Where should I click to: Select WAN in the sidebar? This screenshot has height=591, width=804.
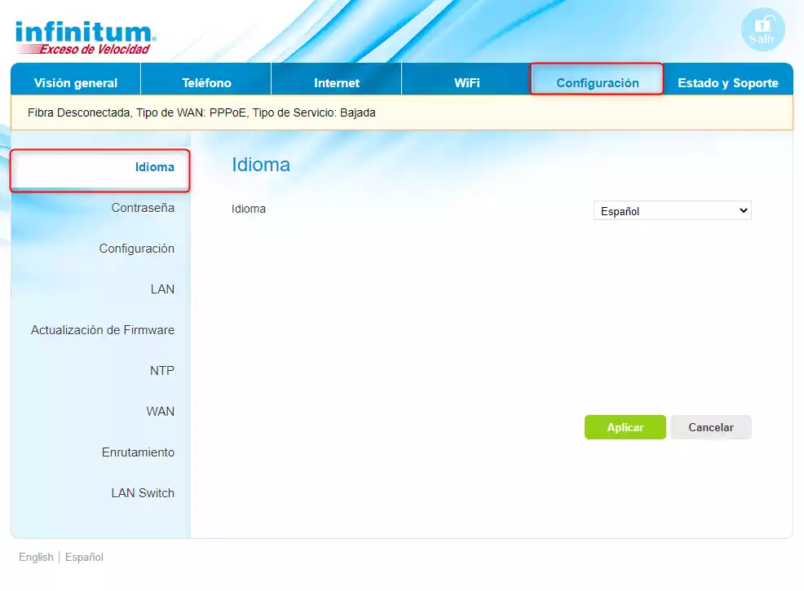pyautogui.click(x=160, y=412)
